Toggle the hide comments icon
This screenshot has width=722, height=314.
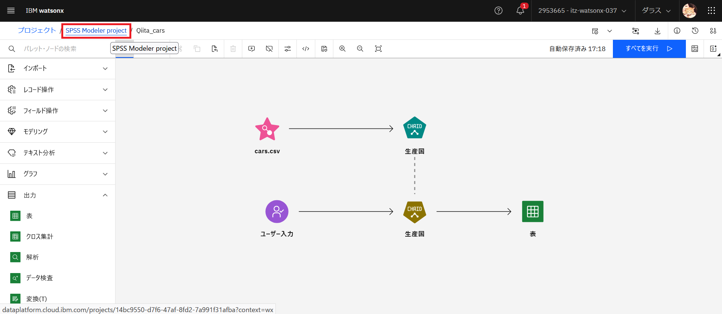tap(269, 49)
